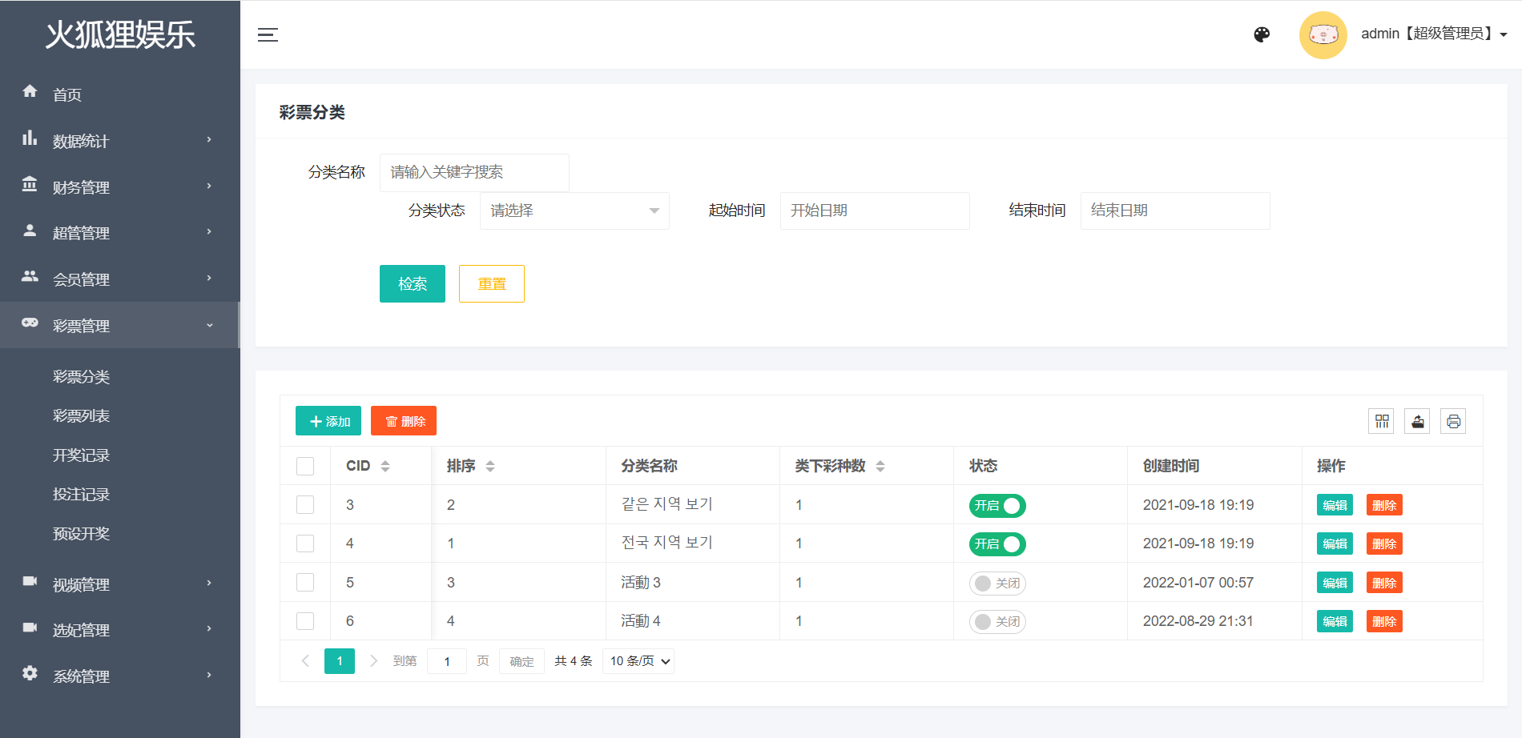This screenshot has height=738, width=1522.
Task: Toggle status switch for row CID 3
Action: pos(997,505)
